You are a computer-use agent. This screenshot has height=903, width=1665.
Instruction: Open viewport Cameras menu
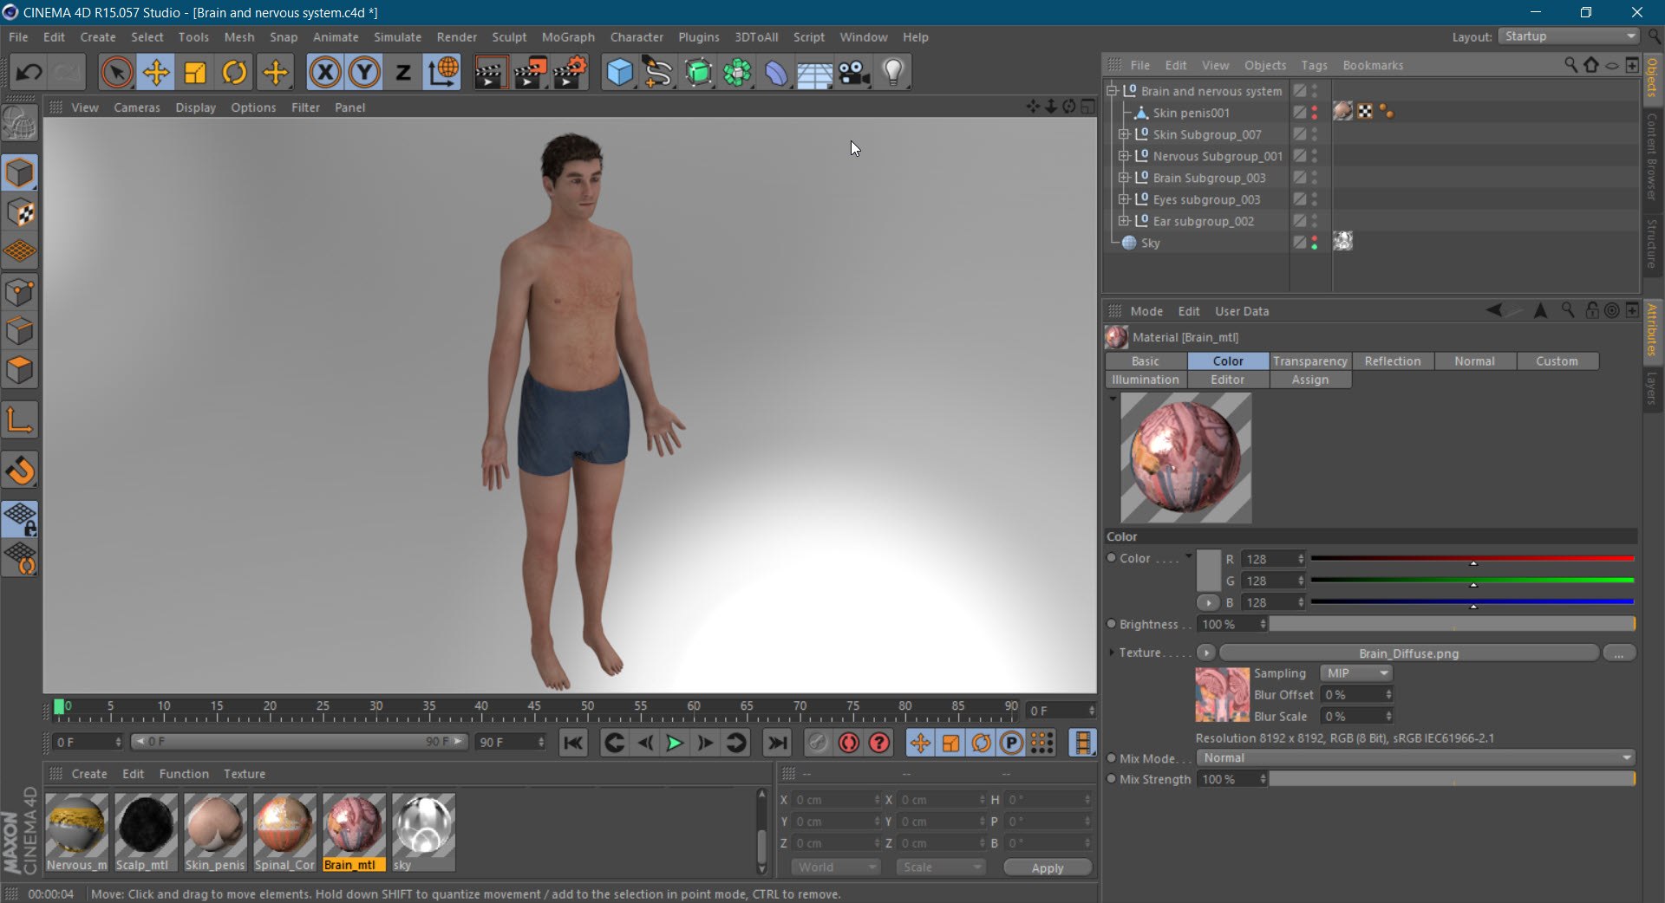point(137,107)
